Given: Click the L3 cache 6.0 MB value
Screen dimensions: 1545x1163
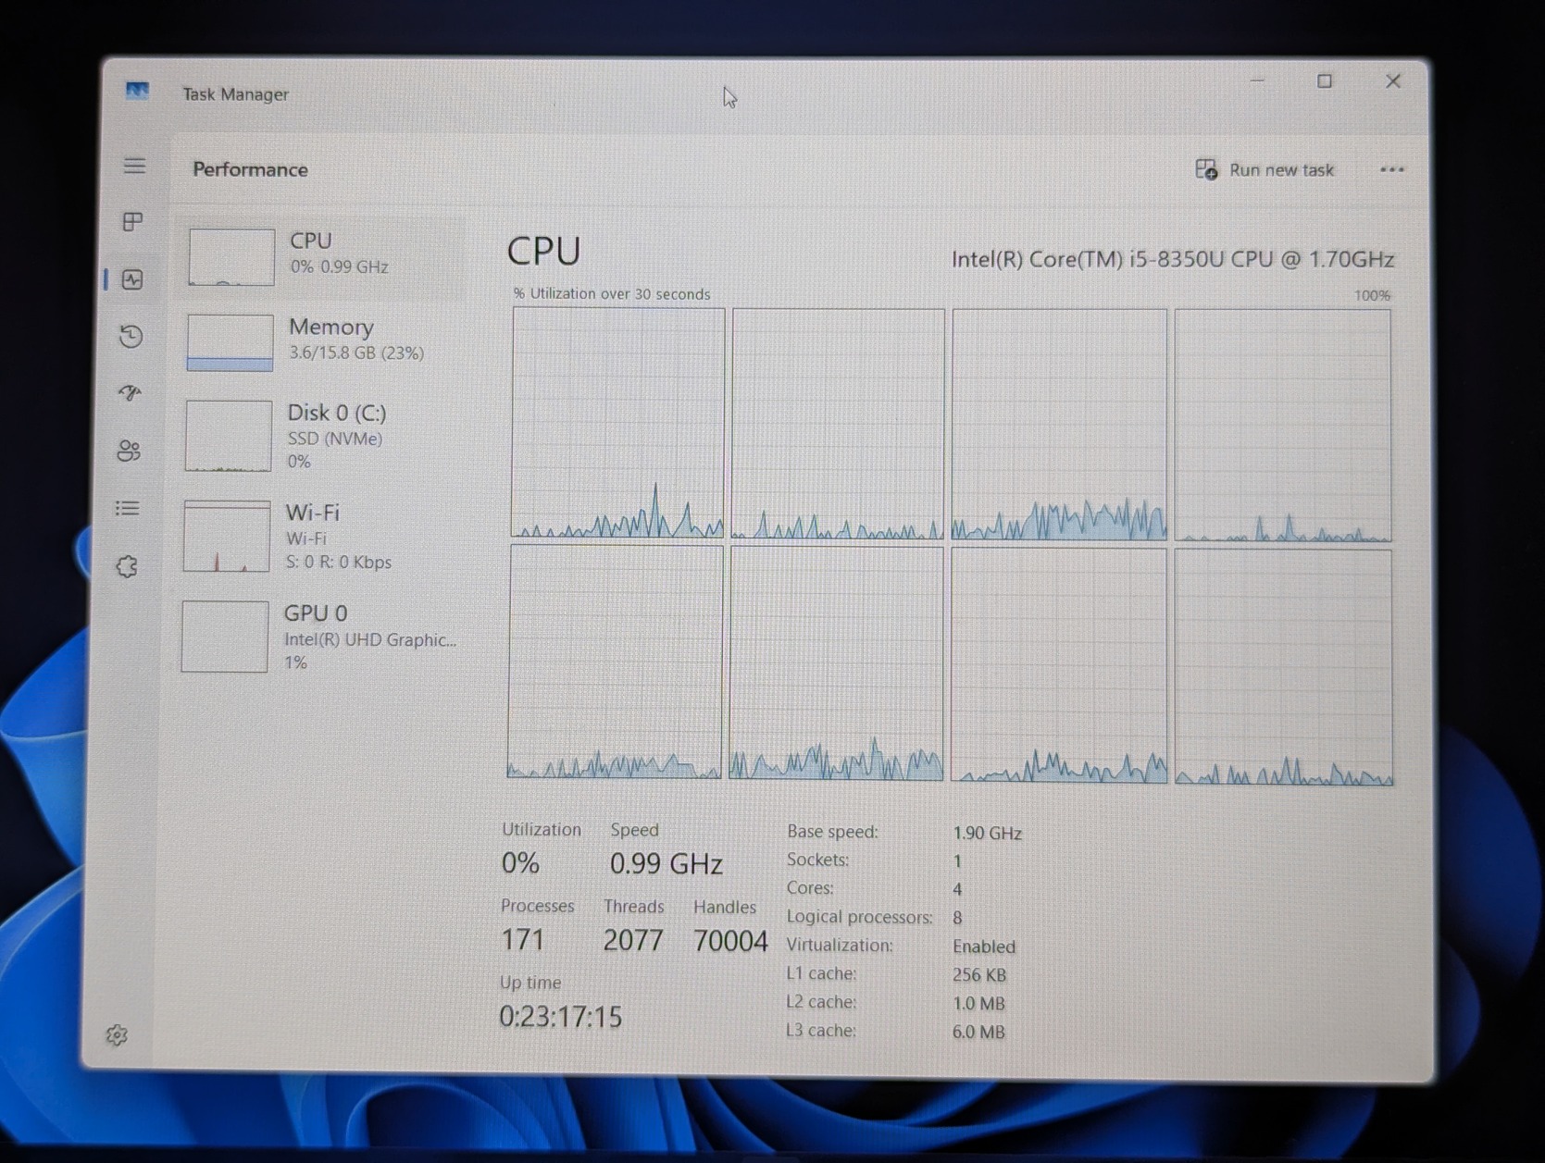Looking at the screenshot, I should pos(978,1032).
